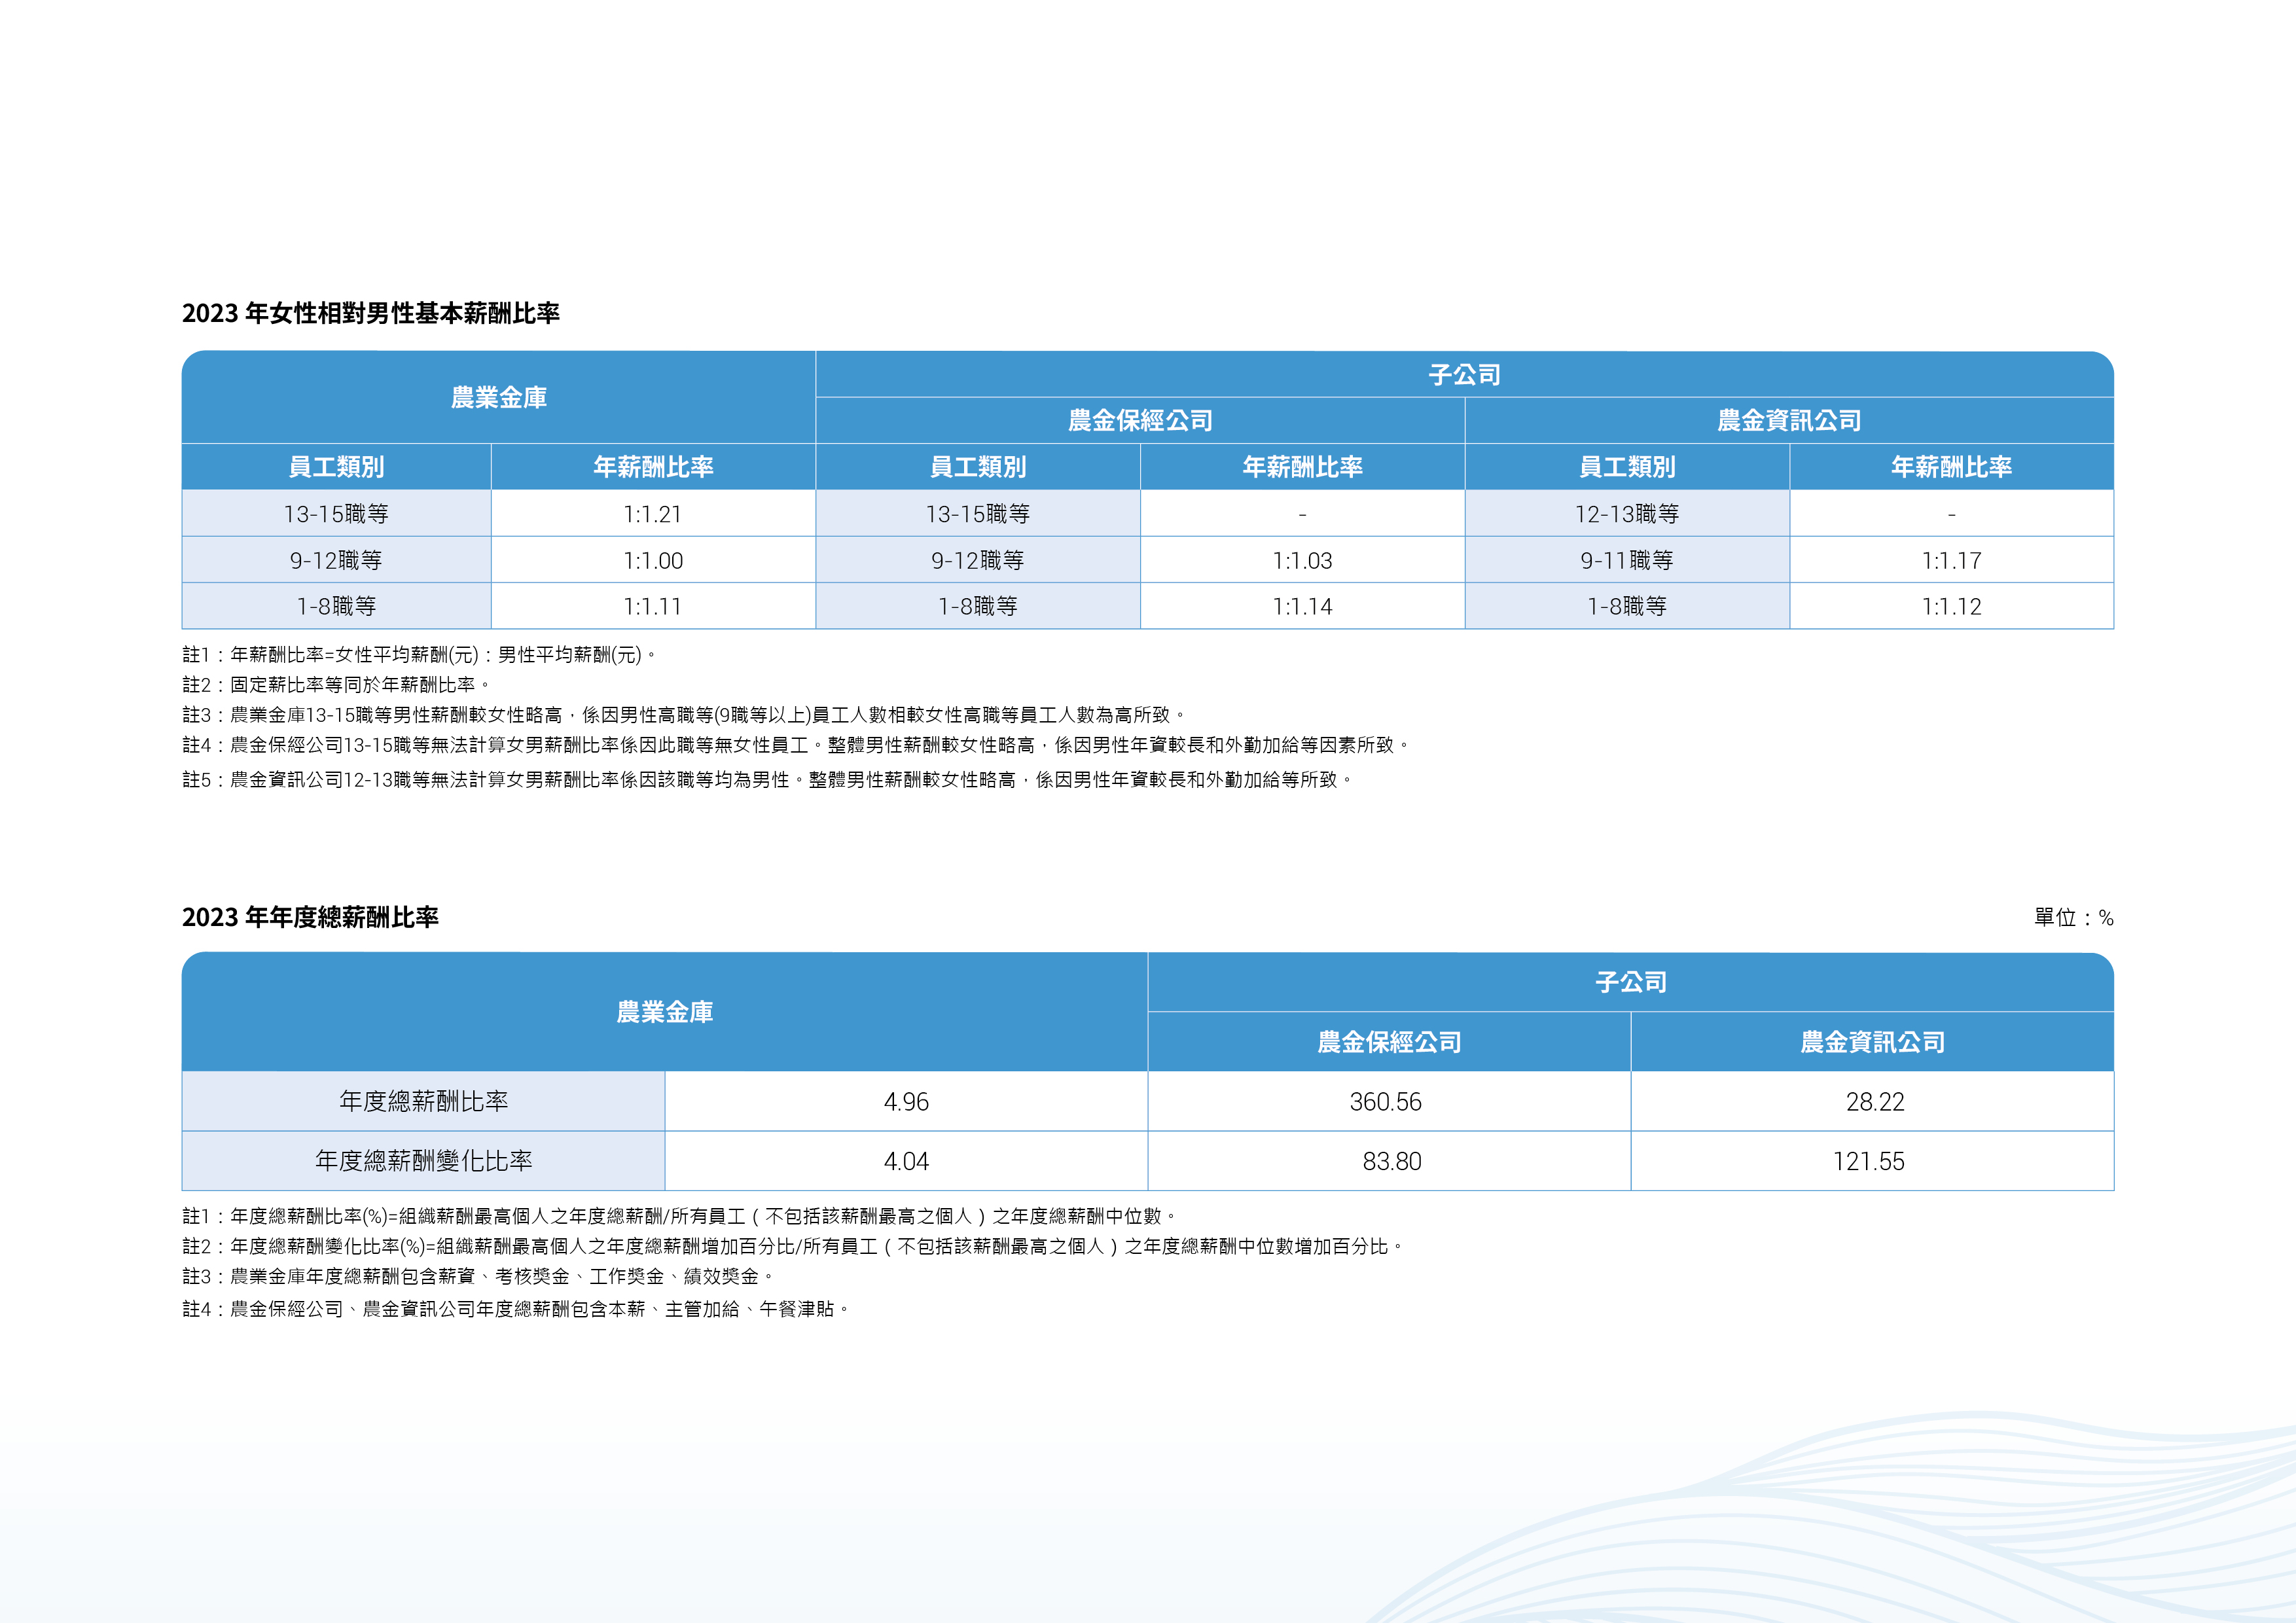Image resolution: width=2296 pixels, height=1623 pixels.
Task: Click the '1:1.17' ratio cell
Action: [x=1951, y=560]
